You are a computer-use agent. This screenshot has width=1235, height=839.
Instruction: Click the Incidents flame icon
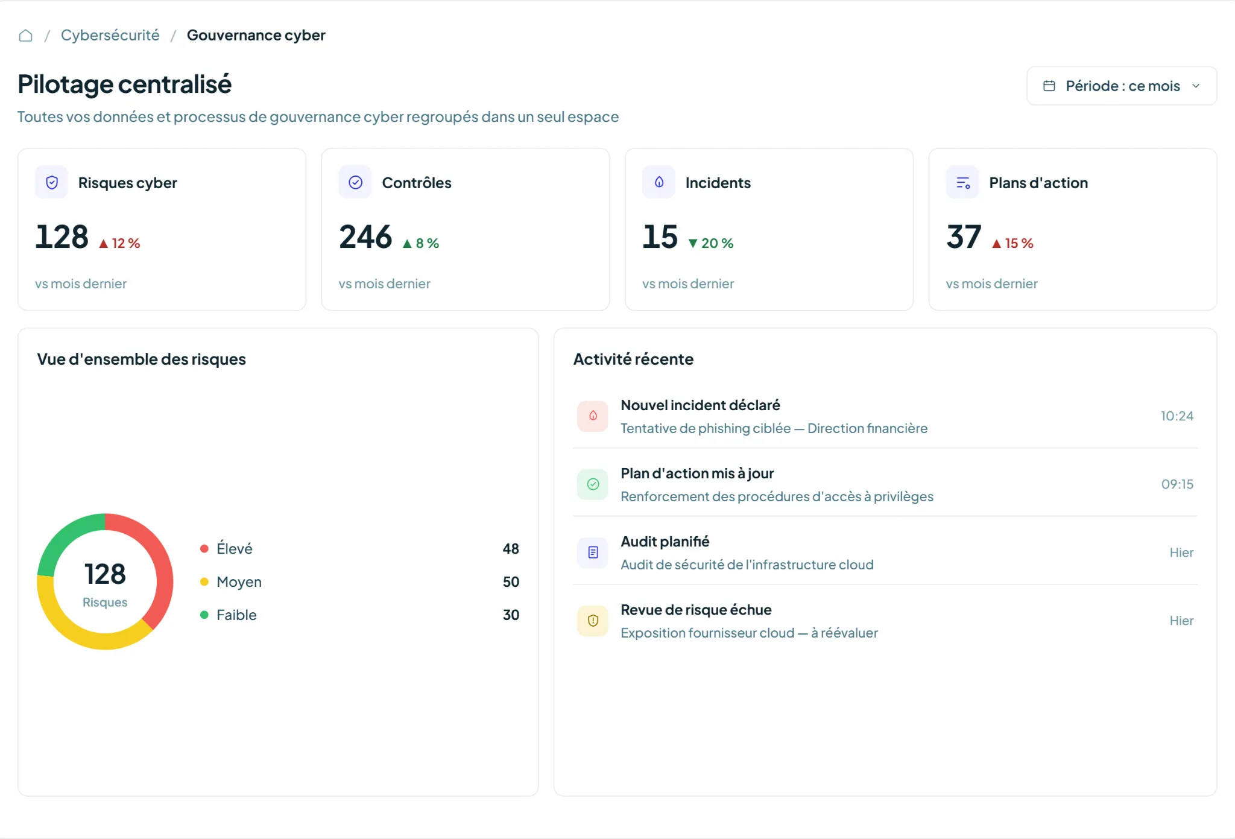[x=659, y=182]
